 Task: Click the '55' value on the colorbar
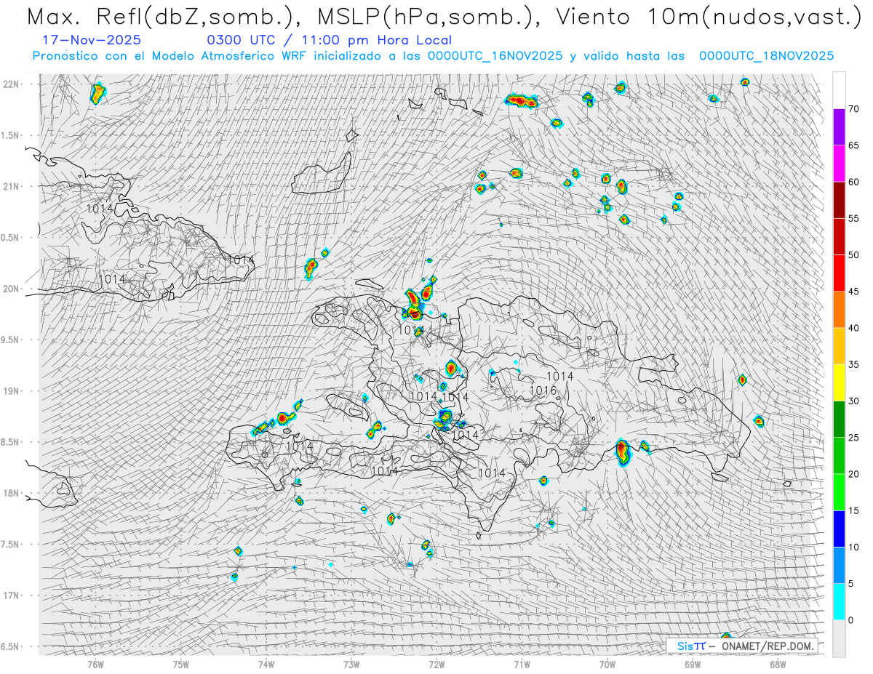click(853, 218)
